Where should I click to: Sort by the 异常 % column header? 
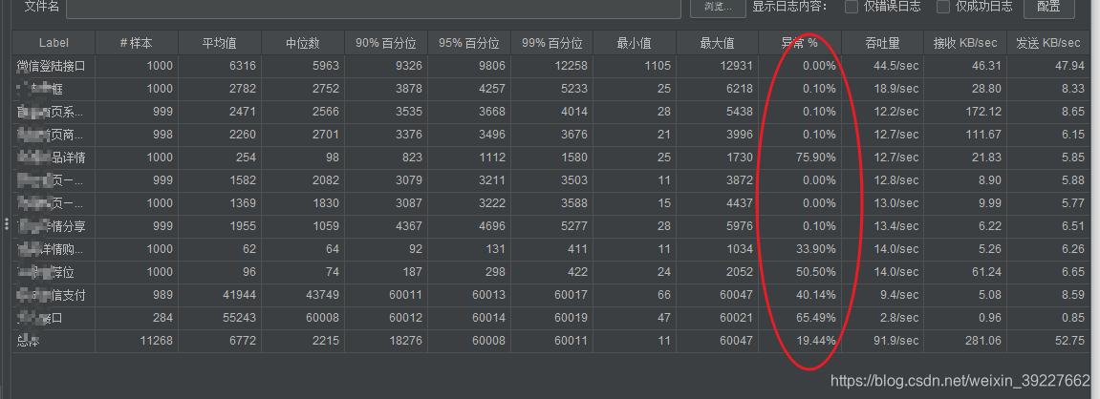pyautogui.click(x=800, y=44)
